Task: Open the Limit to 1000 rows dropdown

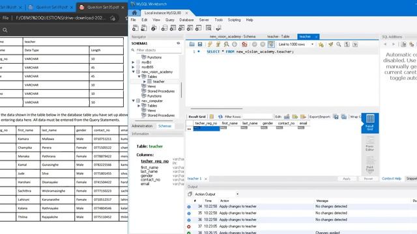Action: [296, 44]
